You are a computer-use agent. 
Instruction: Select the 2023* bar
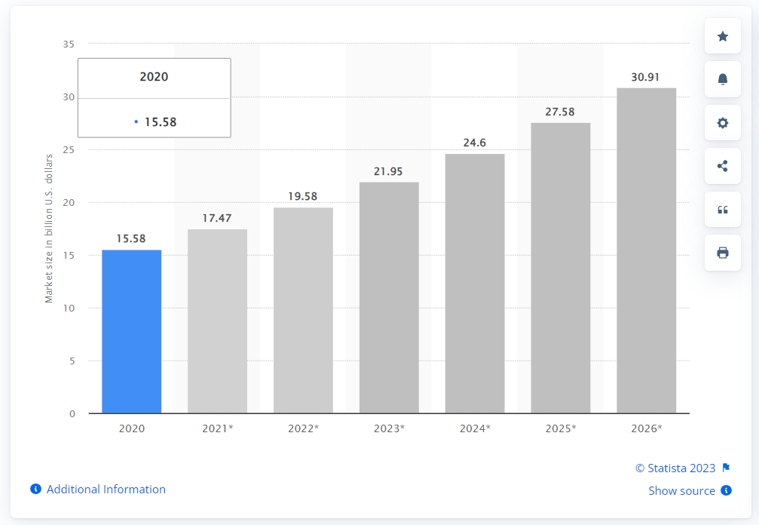coord(389,298)
